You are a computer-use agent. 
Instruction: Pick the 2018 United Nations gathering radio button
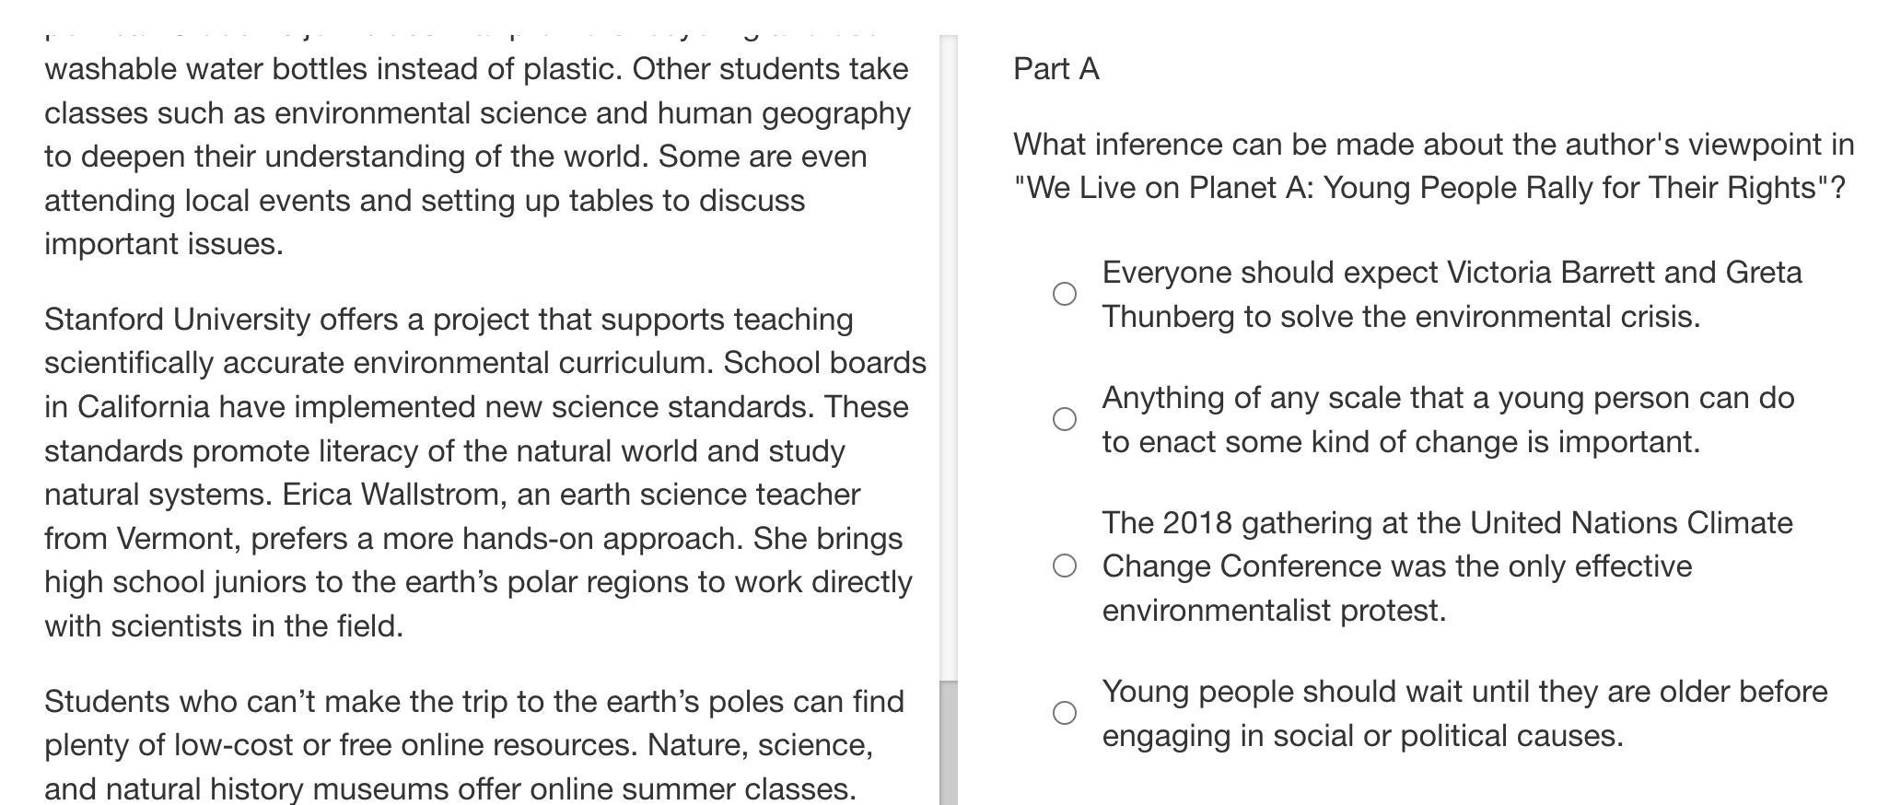[x=1064, y=566]
